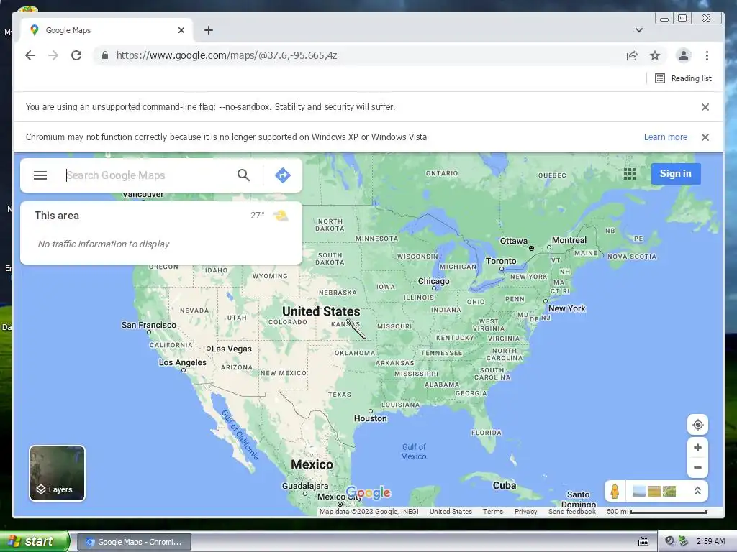Click the Learn more link

click(666, 137)
